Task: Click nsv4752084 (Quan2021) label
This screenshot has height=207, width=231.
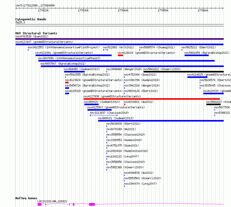Action: 140,75
